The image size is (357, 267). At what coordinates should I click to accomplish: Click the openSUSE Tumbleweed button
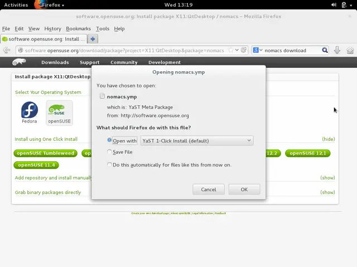click(x=46, y=153)
